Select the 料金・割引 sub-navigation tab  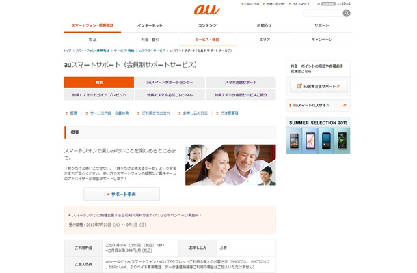pos(150,40)
